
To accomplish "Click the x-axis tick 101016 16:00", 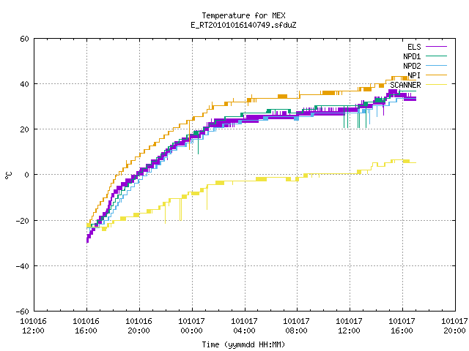I will pos(86,326).
